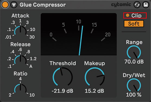The width and height of the screenshot is (151, 102).
Task: Disable the Soft clip button
Action: pyautogui.click(x=134, y=24)
